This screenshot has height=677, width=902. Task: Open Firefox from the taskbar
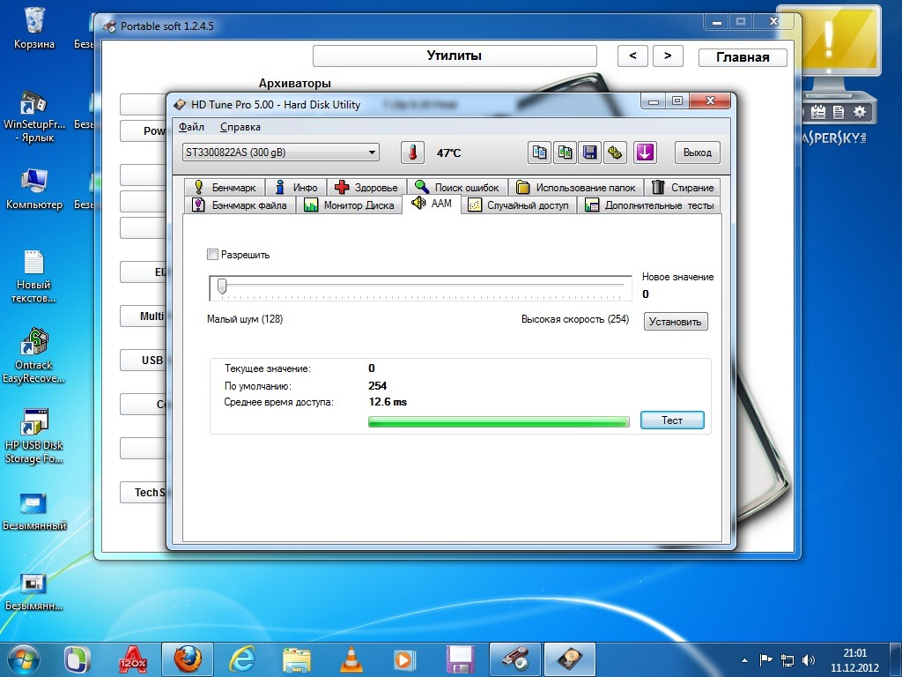188,659
